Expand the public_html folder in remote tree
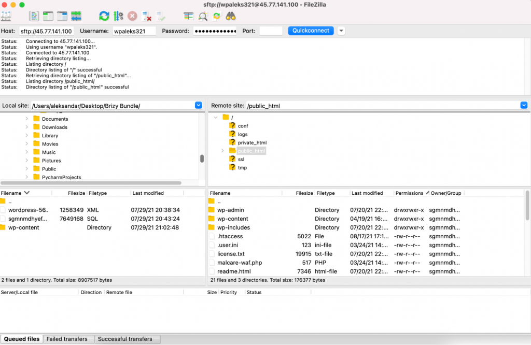Screen dimensions: 531x345 click(222, 151)
